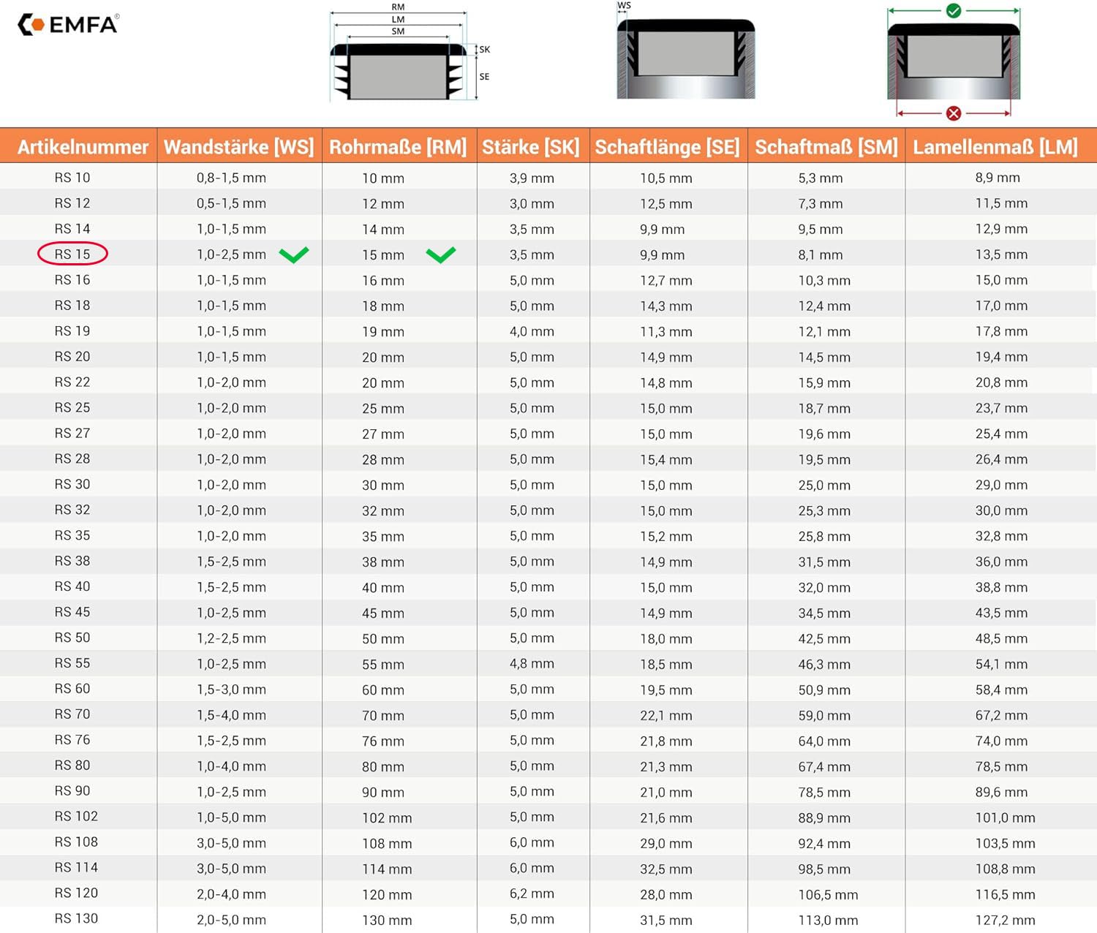Select thickness value 4,0 mm
This screenshot has height=933, width=1097.
tap(532, 331)
